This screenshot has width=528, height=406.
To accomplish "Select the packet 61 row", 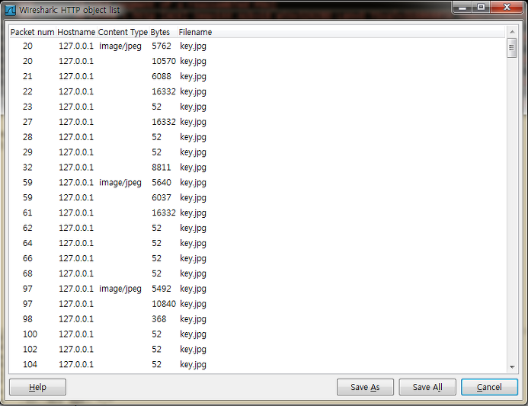I will click(258, 213).
